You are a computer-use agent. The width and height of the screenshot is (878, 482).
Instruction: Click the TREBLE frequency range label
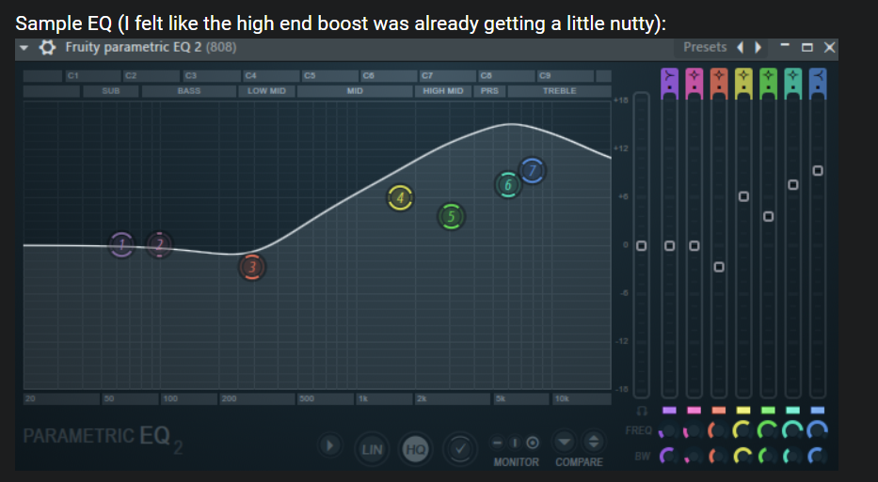click(559, 91)
